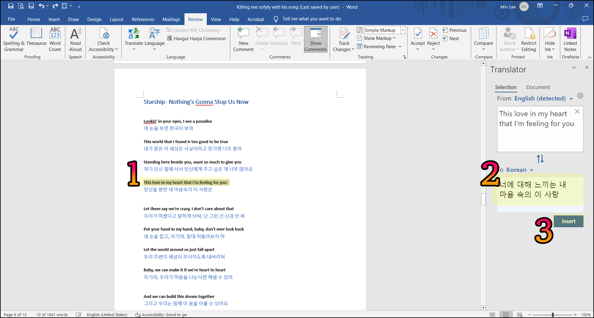This screenshot has height=318, width=594.
Task: Adjust the zoom slider in status bar
Action: click(553, 315)
